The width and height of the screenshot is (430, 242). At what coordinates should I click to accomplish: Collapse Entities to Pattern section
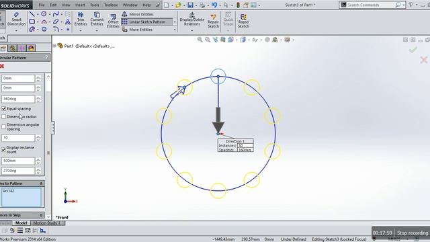(41, 184)
